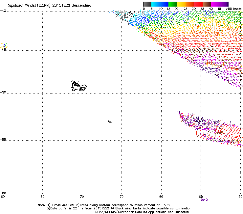Click the '80' longitude axis label
Viewport: 243px width, 214px height.
(x=161, y=197)
